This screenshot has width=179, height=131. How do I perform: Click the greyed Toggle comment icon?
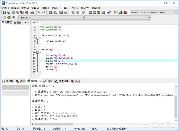pos(83,12)
